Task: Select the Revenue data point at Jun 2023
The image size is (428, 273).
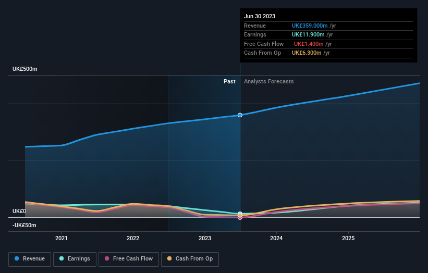Action: tap(240, 115)
